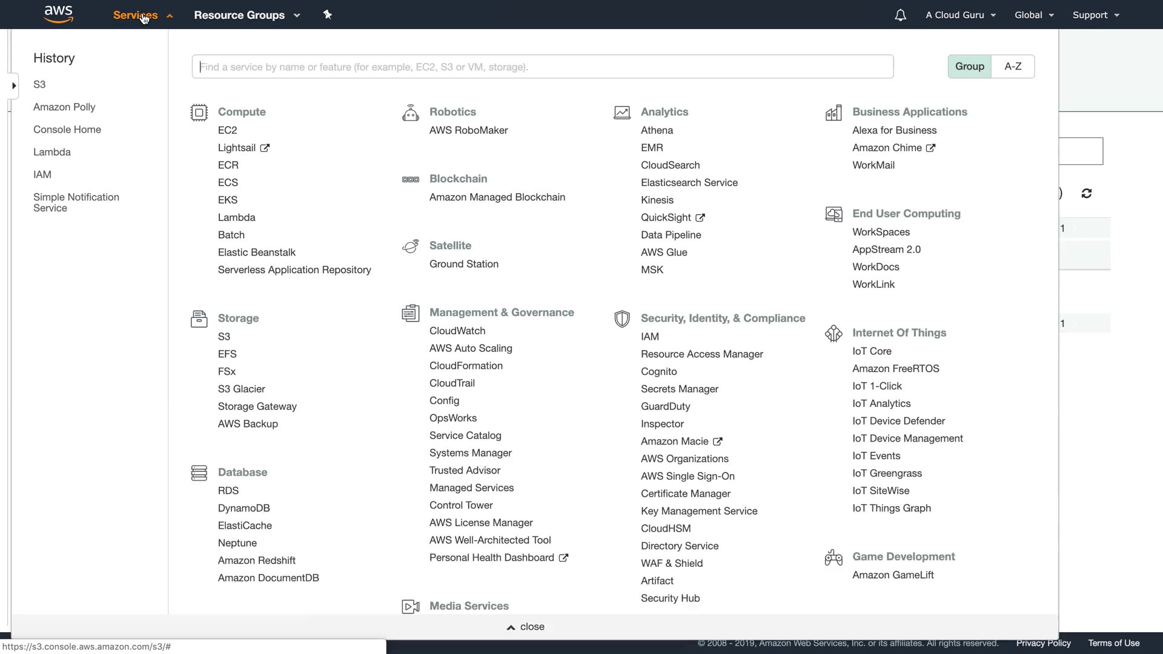Image resolution: width=1163 pixels, height=654 pixels.
Task: Click the AWS logo home icon
Action: point(59,14)
